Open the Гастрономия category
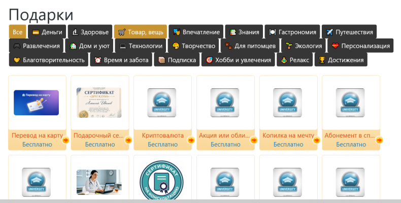 (292, 31)
